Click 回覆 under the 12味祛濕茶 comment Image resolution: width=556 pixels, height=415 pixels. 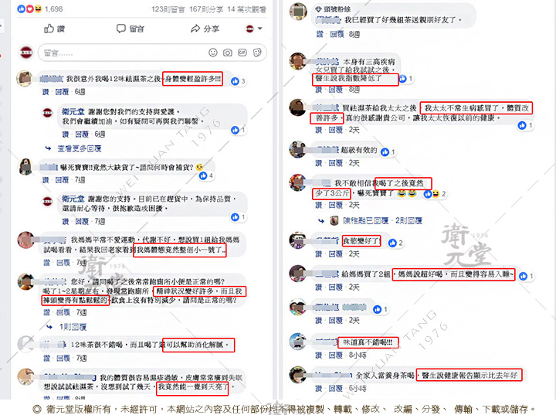(62, 92)
